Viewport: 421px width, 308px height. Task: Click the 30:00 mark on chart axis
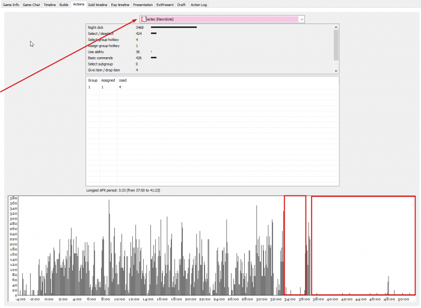click(x=262, y=299)
